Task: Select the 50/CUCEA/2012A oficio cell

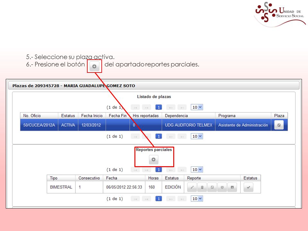Action: coord(39,125)
